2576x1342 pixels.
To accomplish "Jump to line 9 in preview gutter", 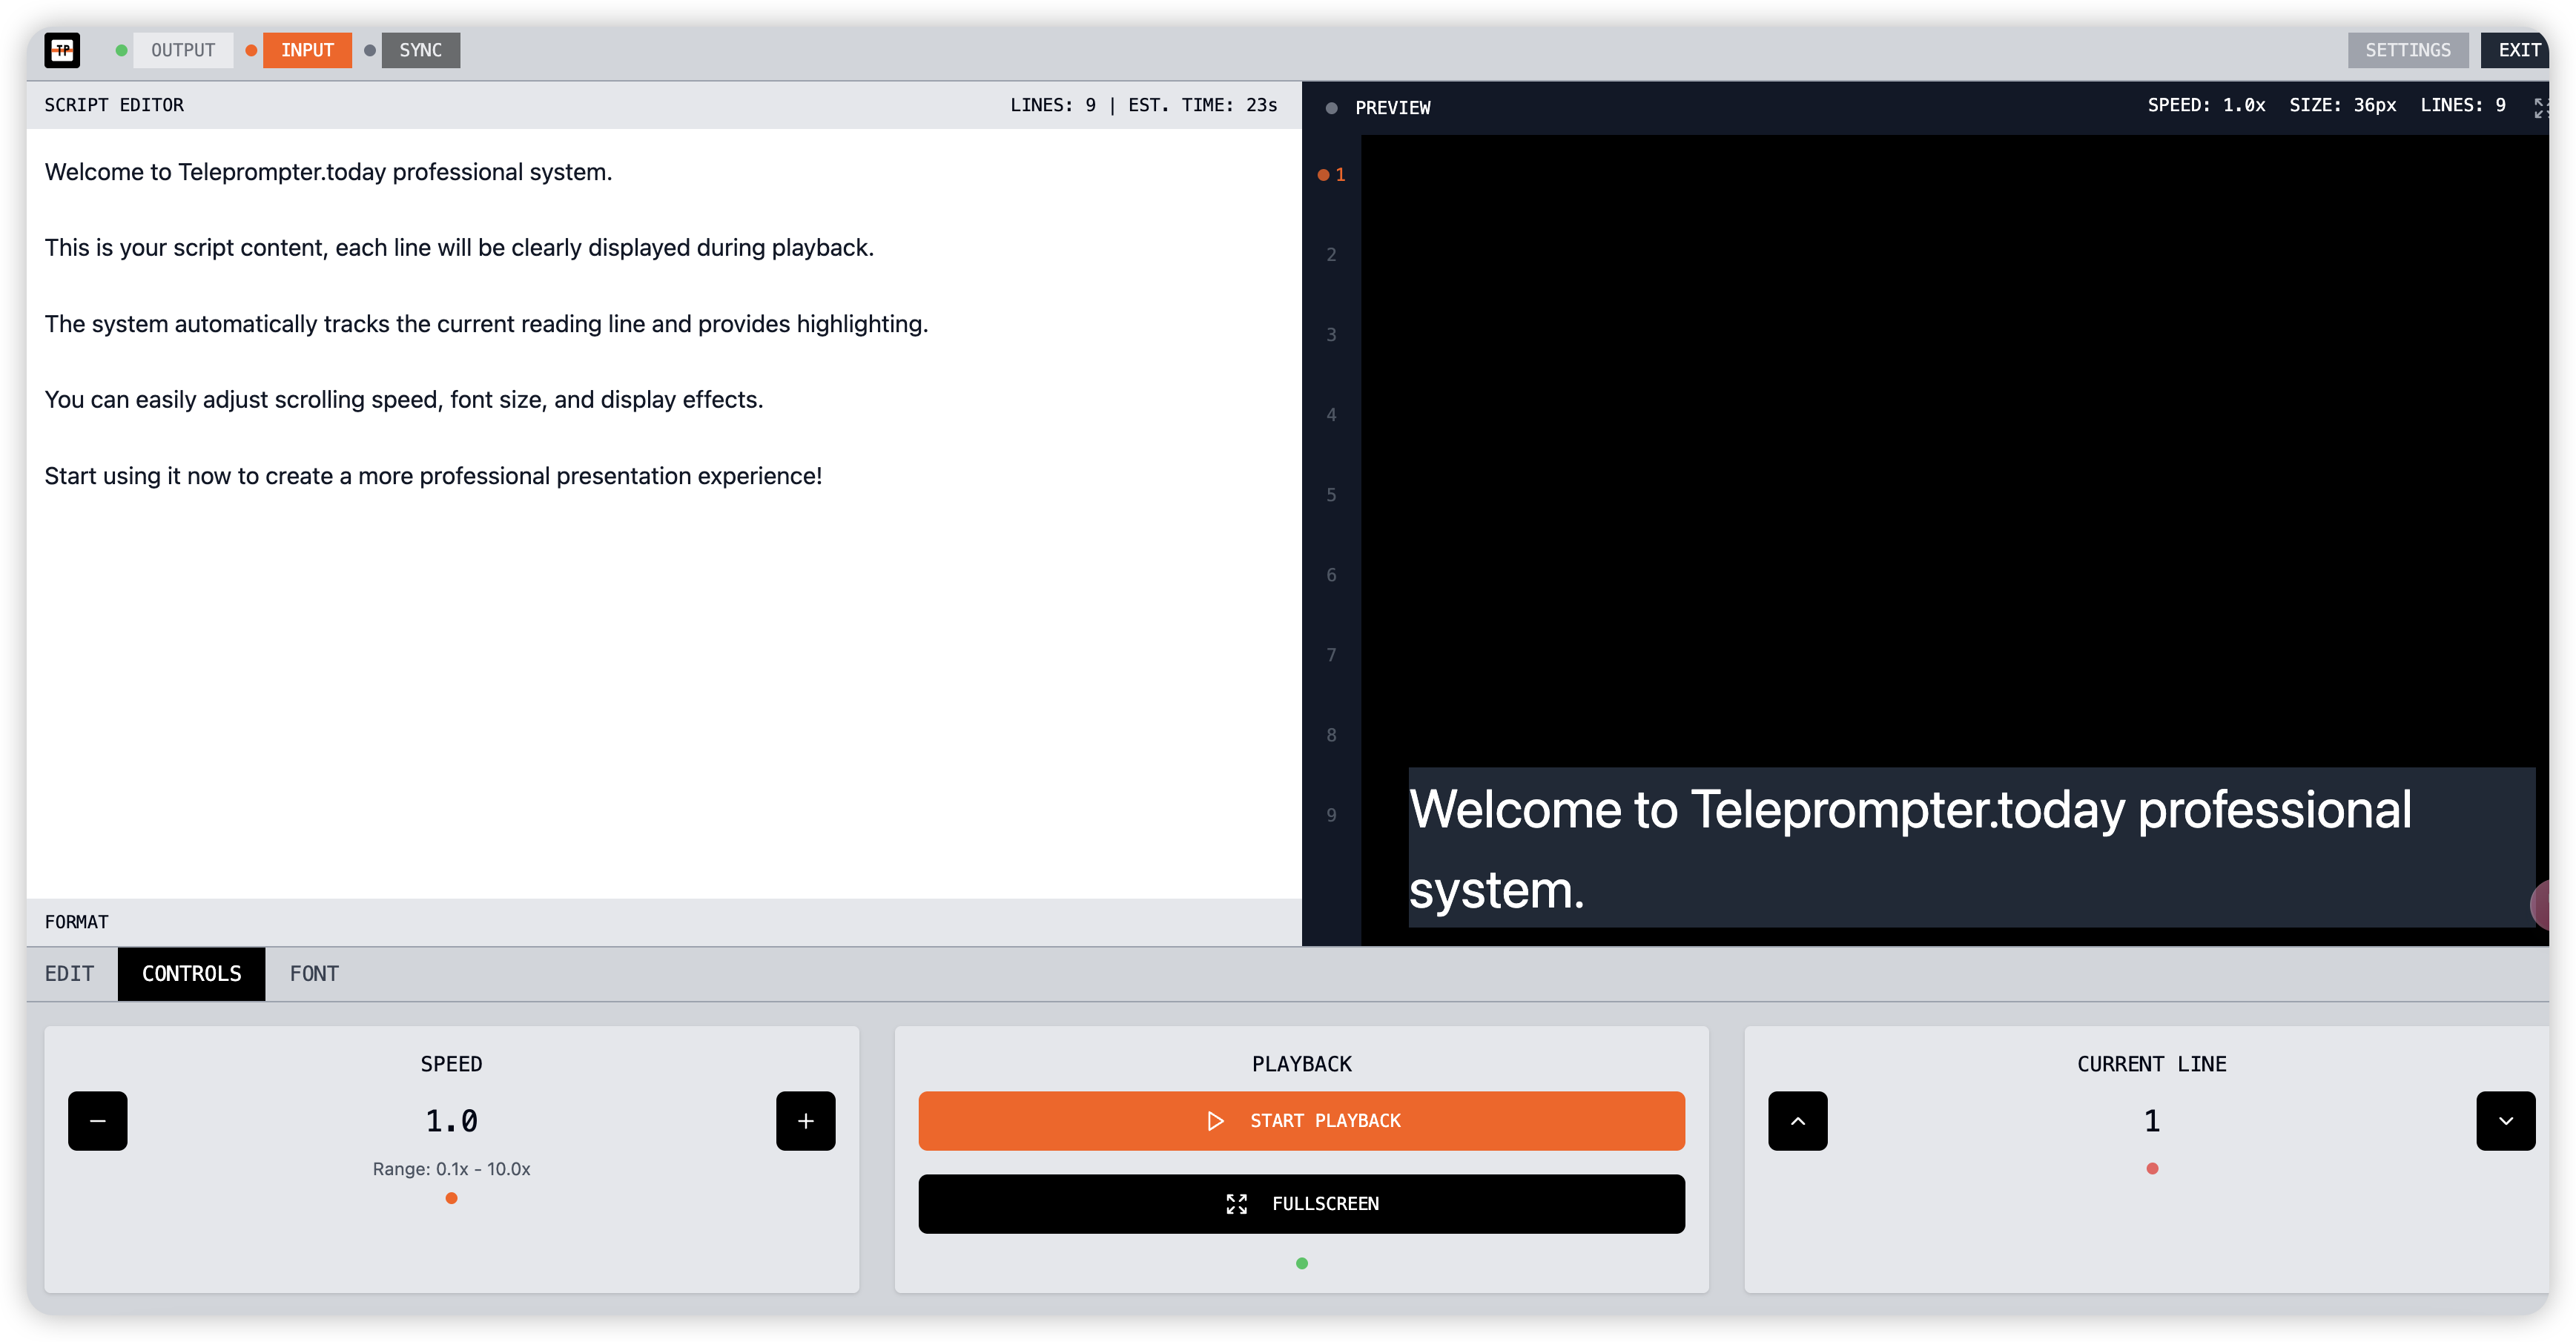I will 1331,814.
